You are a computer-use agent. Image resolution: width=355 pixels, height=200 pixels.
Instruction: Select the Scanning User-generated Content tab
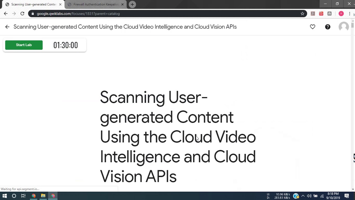[x=33, y=4]
